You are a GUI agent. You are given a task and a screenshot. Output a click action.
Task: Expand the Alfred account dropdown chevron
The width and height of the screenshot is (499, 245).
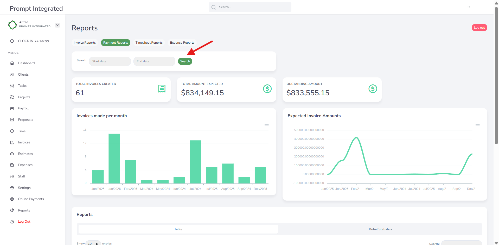point(57,25)
